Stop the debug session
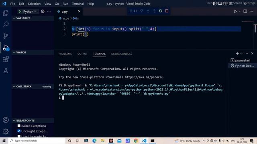 (x=167, y=11)
